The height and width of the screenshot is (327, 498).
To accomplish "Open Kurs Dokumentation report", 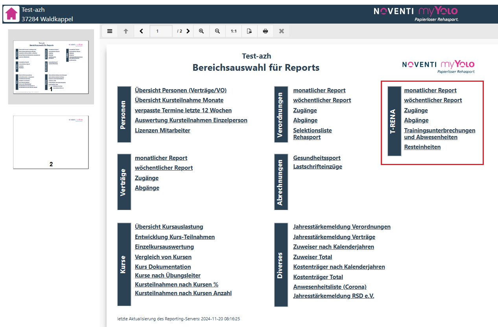I will [x=163, y=267].
